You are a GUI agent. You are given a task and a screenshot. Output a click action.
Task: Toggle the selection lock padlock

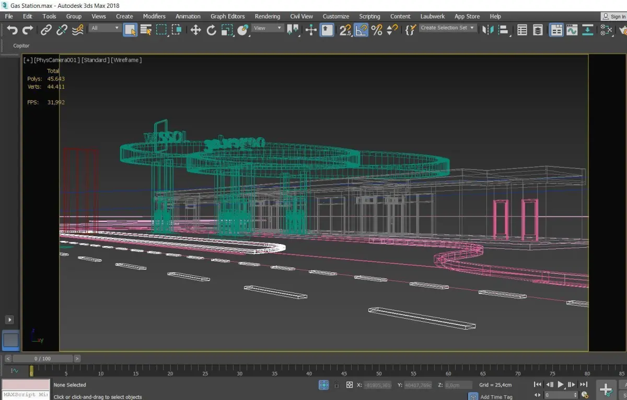point(336,385)
